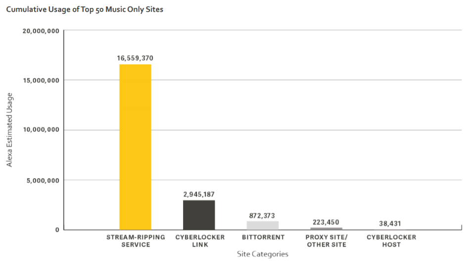
Task: Click the Stream-Ripping Service category label
Action: tap(136, 241)
